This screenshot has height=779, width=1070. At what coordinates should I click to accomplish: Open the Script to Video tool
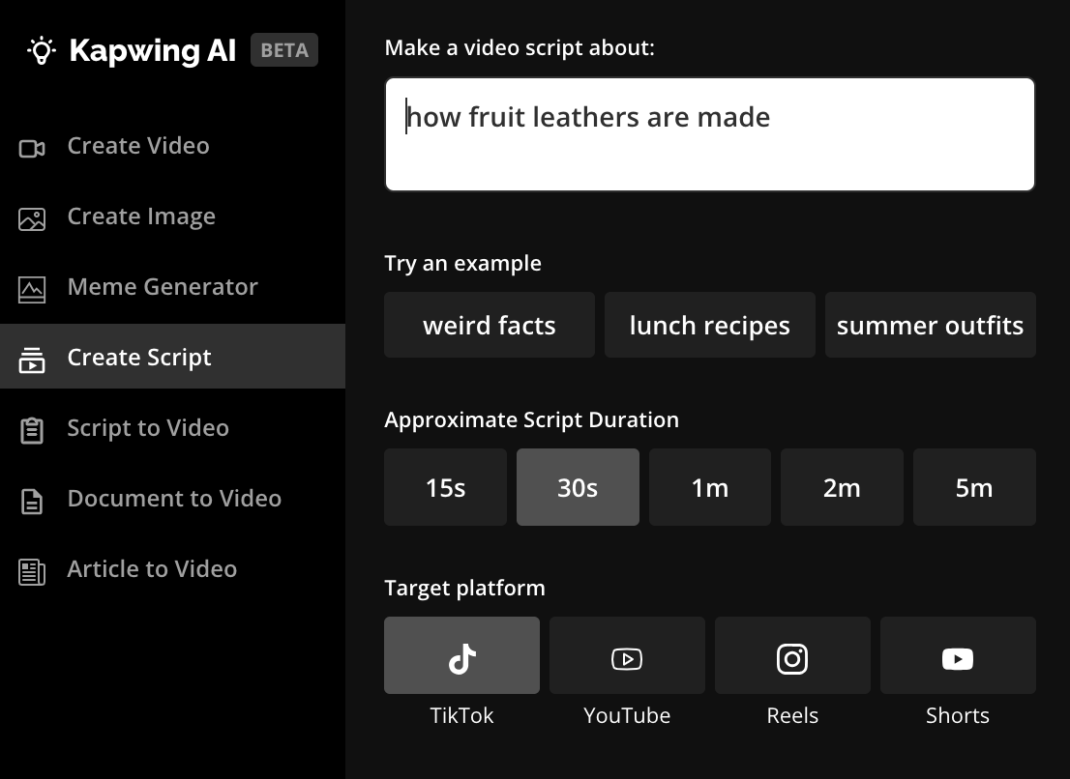[x=148, y=427]
